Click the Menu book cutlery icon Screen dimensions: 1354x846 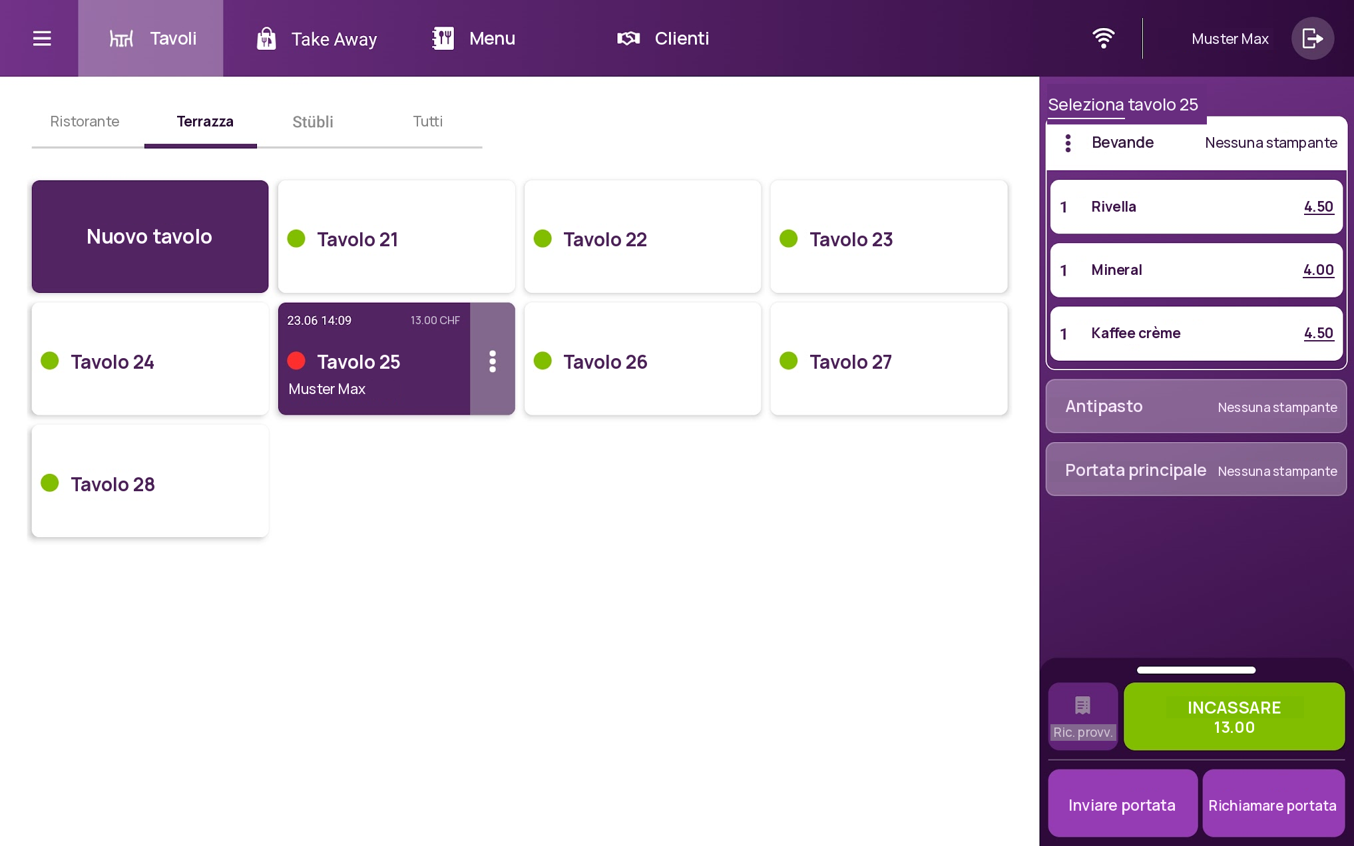click(x=443, y=39)
